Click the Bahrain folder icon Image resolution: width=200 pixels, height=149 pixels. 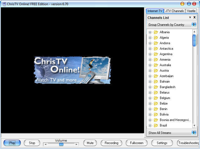tap(156, 81)
